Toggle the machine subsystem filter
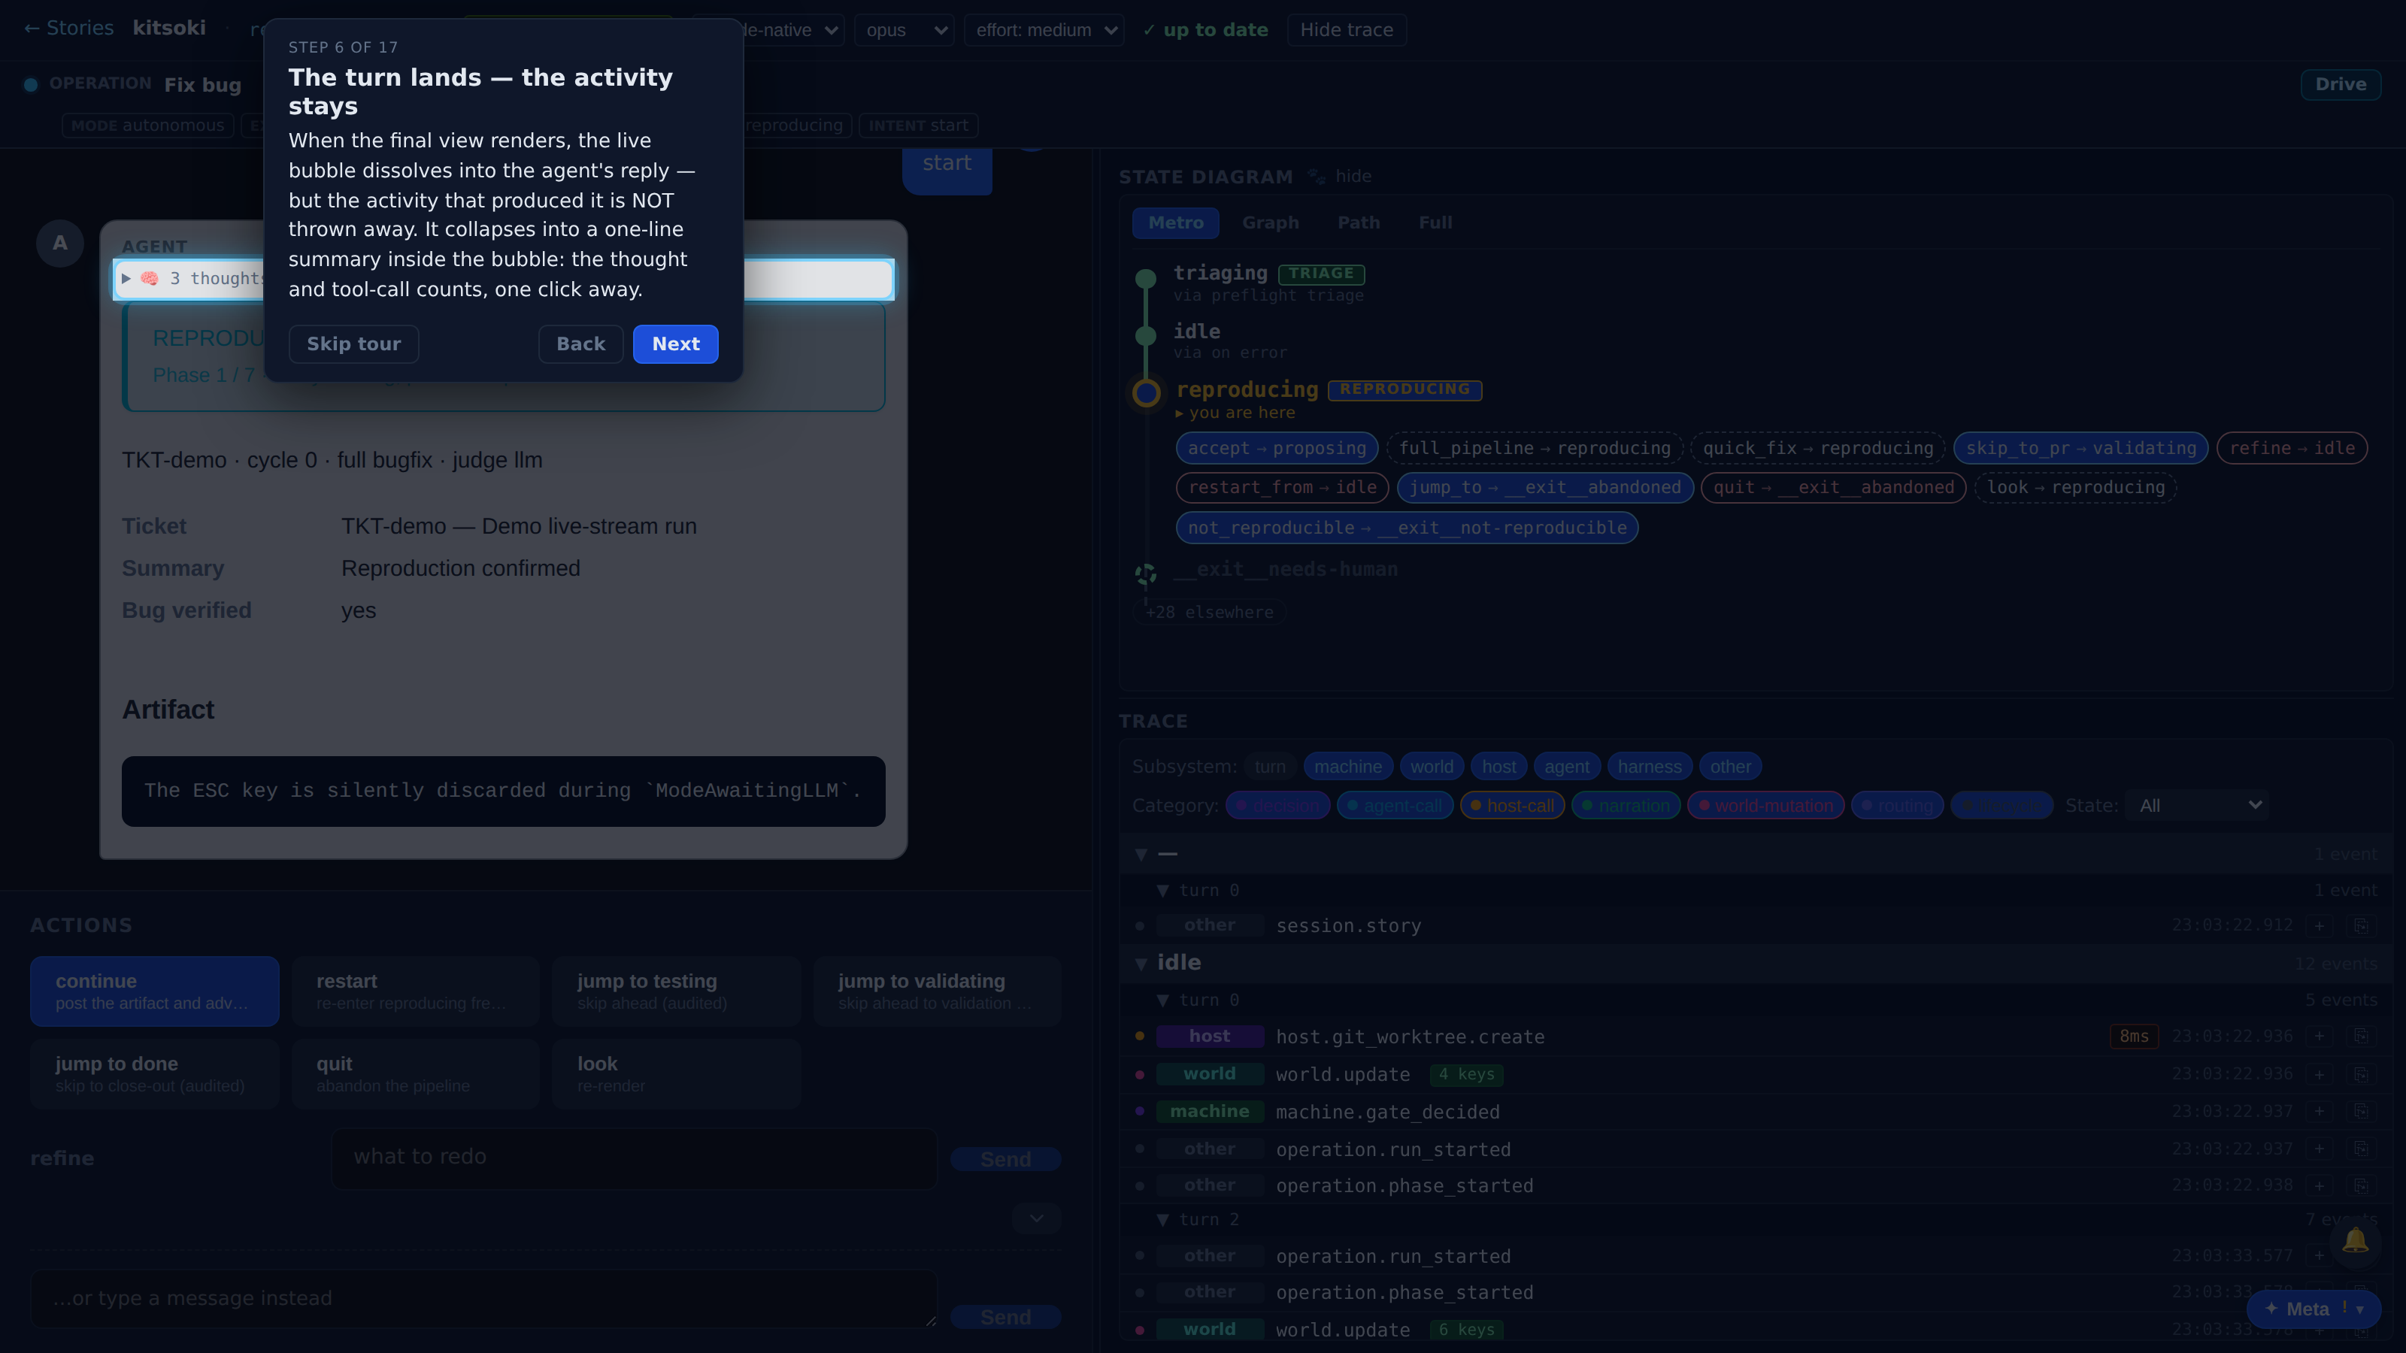The width and height of the screenshot is (2406, 1353). click(x=1348, y=767)
